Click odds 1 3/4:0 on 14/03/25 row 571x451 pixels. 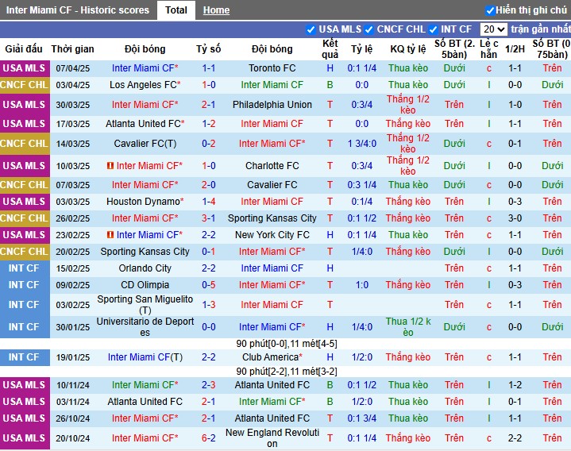click(361, 144)
